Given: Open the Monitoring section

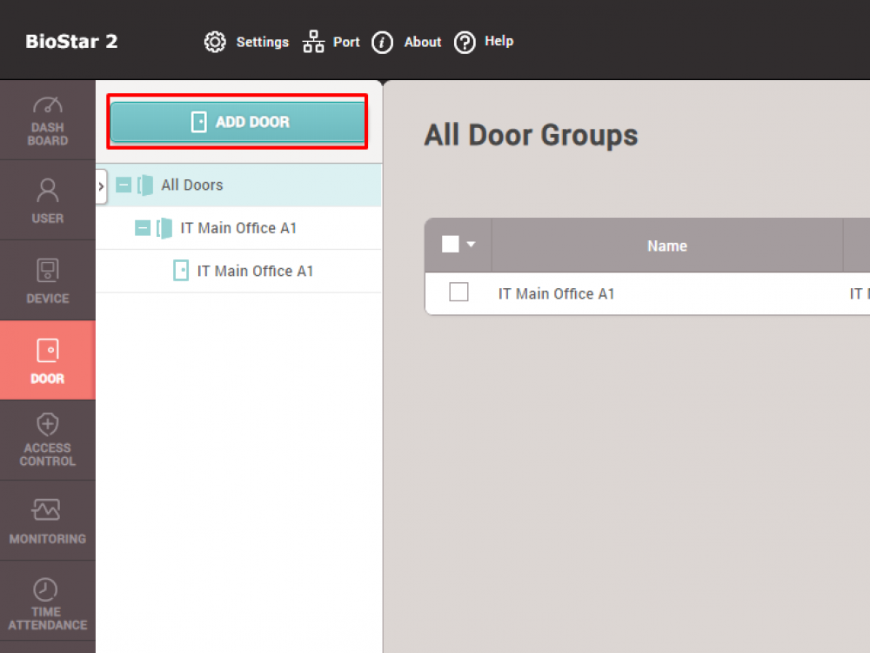Looking at the screenshot, I should click(x=47, y=521).
